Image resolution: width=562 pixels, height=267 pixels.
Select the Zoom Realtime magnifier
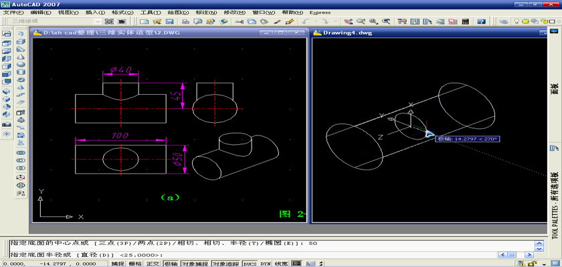pyautogui.click(x=360, y=21)
